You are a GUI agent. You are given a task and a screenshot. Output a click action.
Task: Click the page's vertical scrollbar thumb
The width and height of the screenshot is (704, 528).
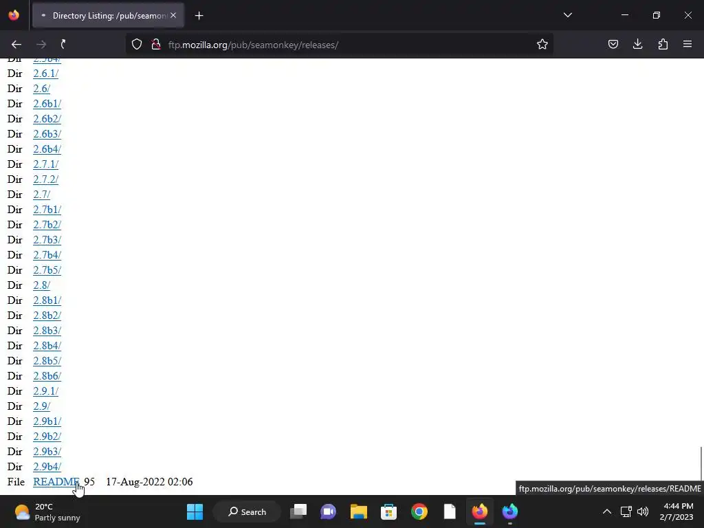pyautogui.click(x=701, y=463)
